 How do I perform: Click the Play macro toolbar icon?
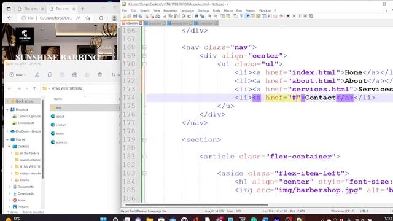click(300, 16)
